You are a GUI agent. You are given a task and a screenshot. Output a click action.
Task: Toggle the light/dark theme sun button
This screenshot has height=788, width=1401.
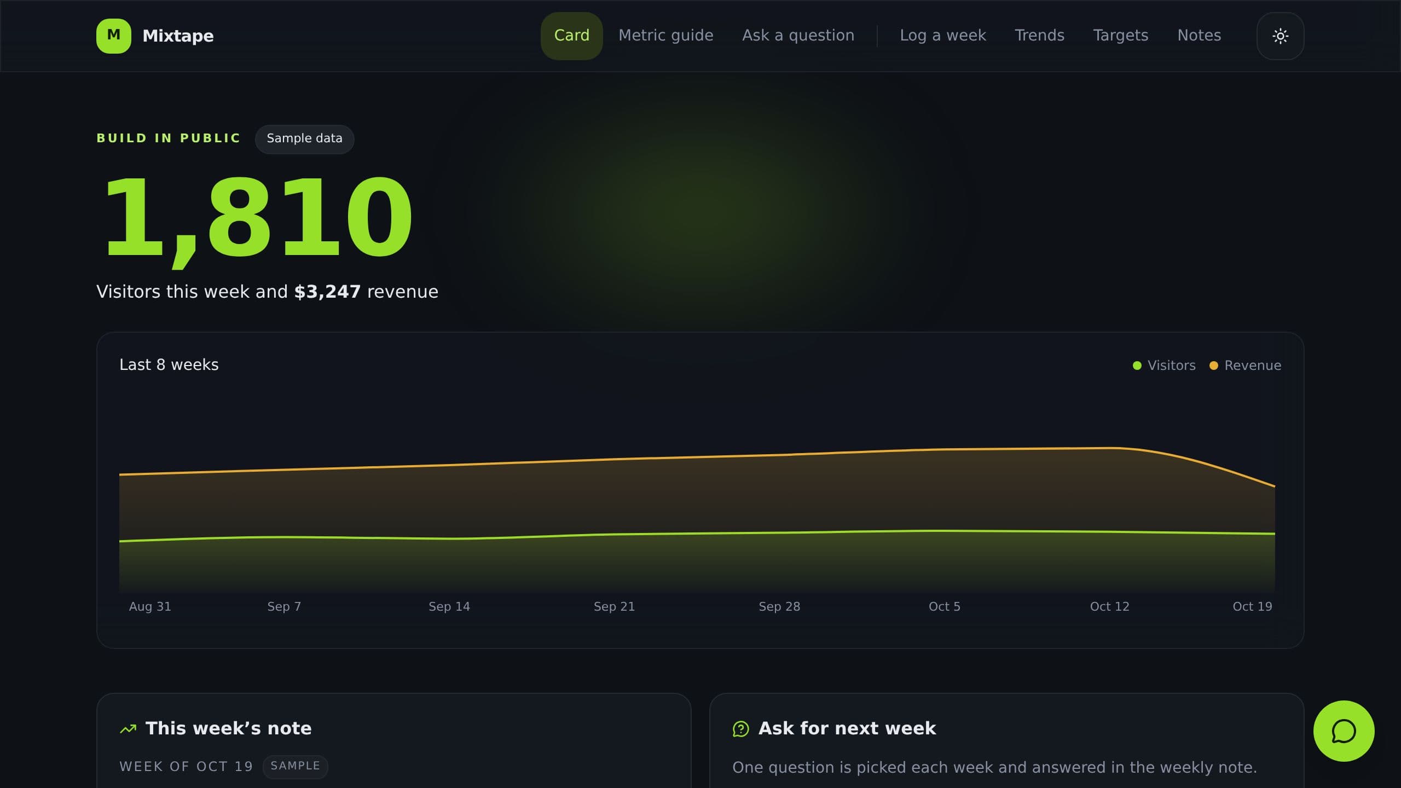pyautogui.click(x=1280, y=36)
